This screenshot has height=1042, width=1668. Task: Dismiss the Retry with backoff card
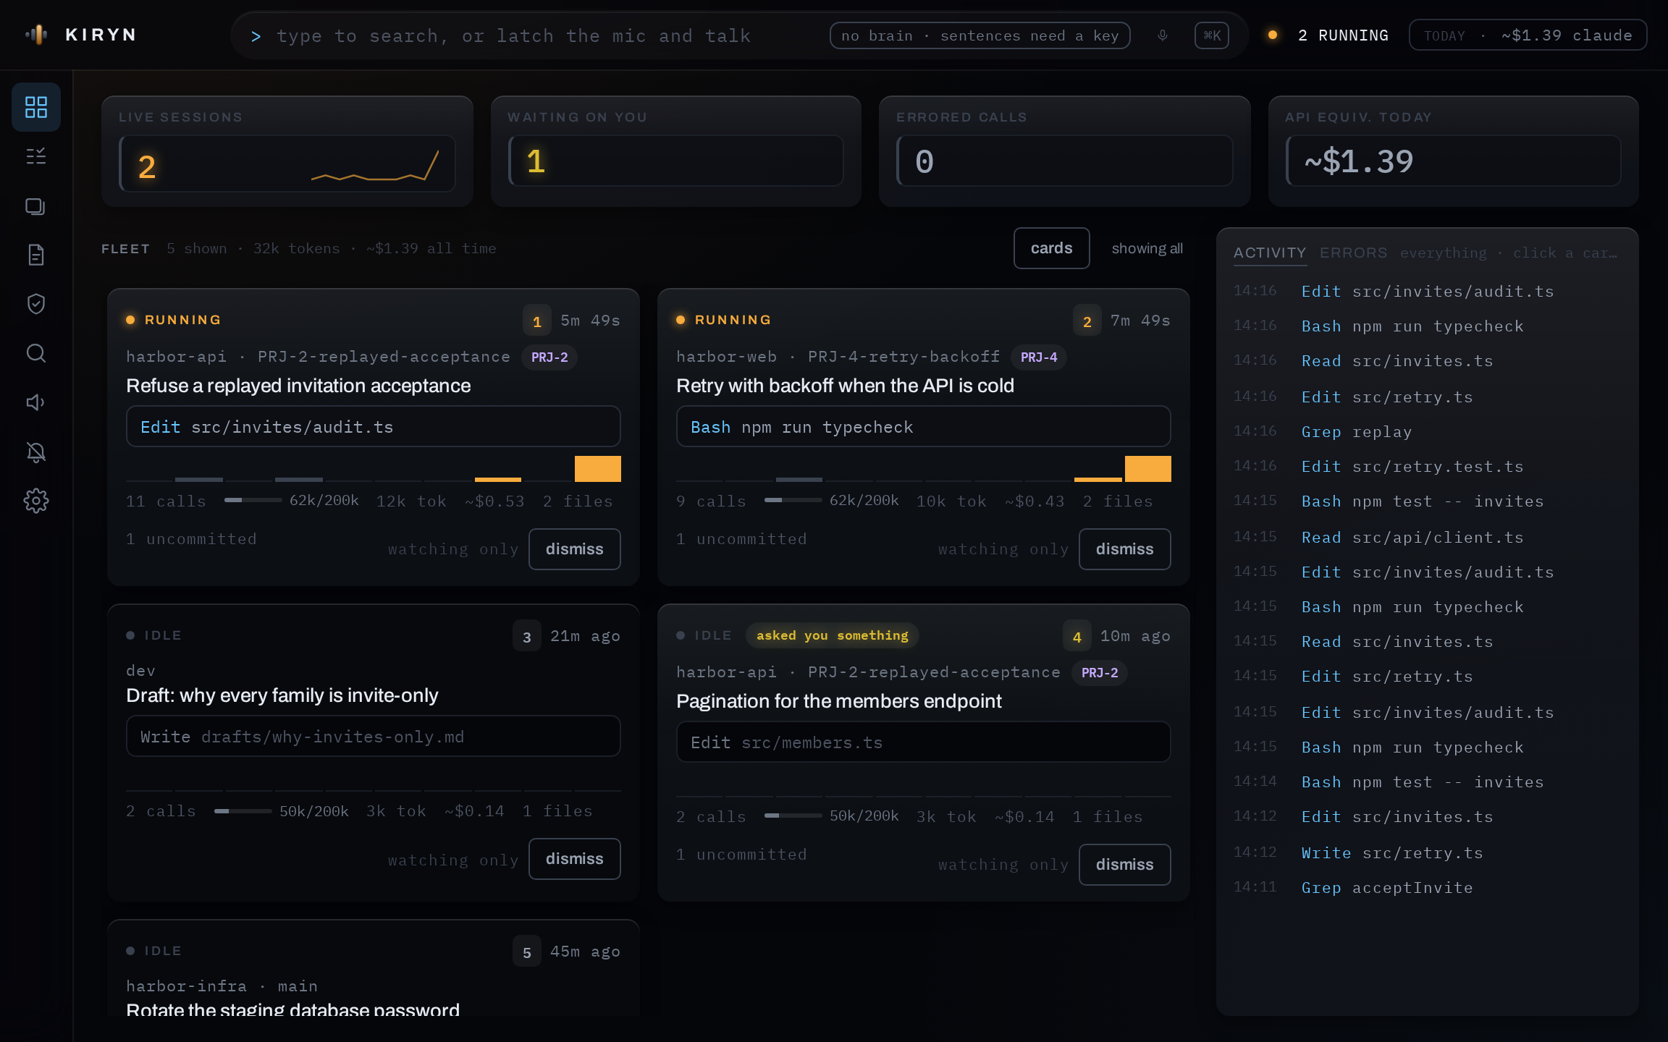(1125, 549)
